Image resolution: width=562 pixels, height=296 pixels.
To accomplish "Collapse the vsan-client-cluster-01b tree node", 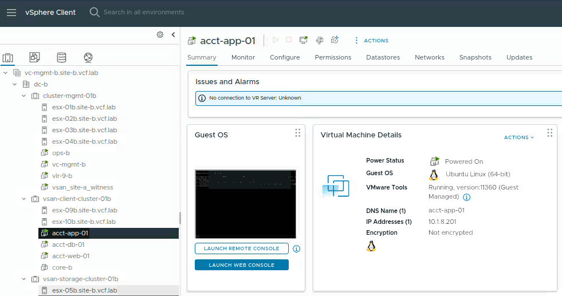I will pyautogui.click(x=24, y=199).
